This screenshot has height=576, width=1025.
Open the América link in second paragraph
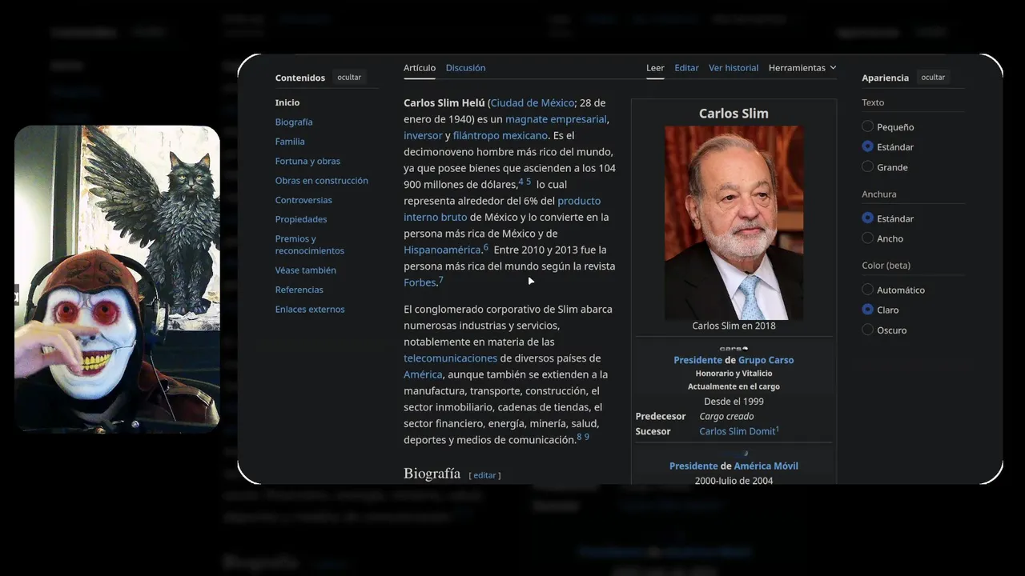[x=423, y=374]
